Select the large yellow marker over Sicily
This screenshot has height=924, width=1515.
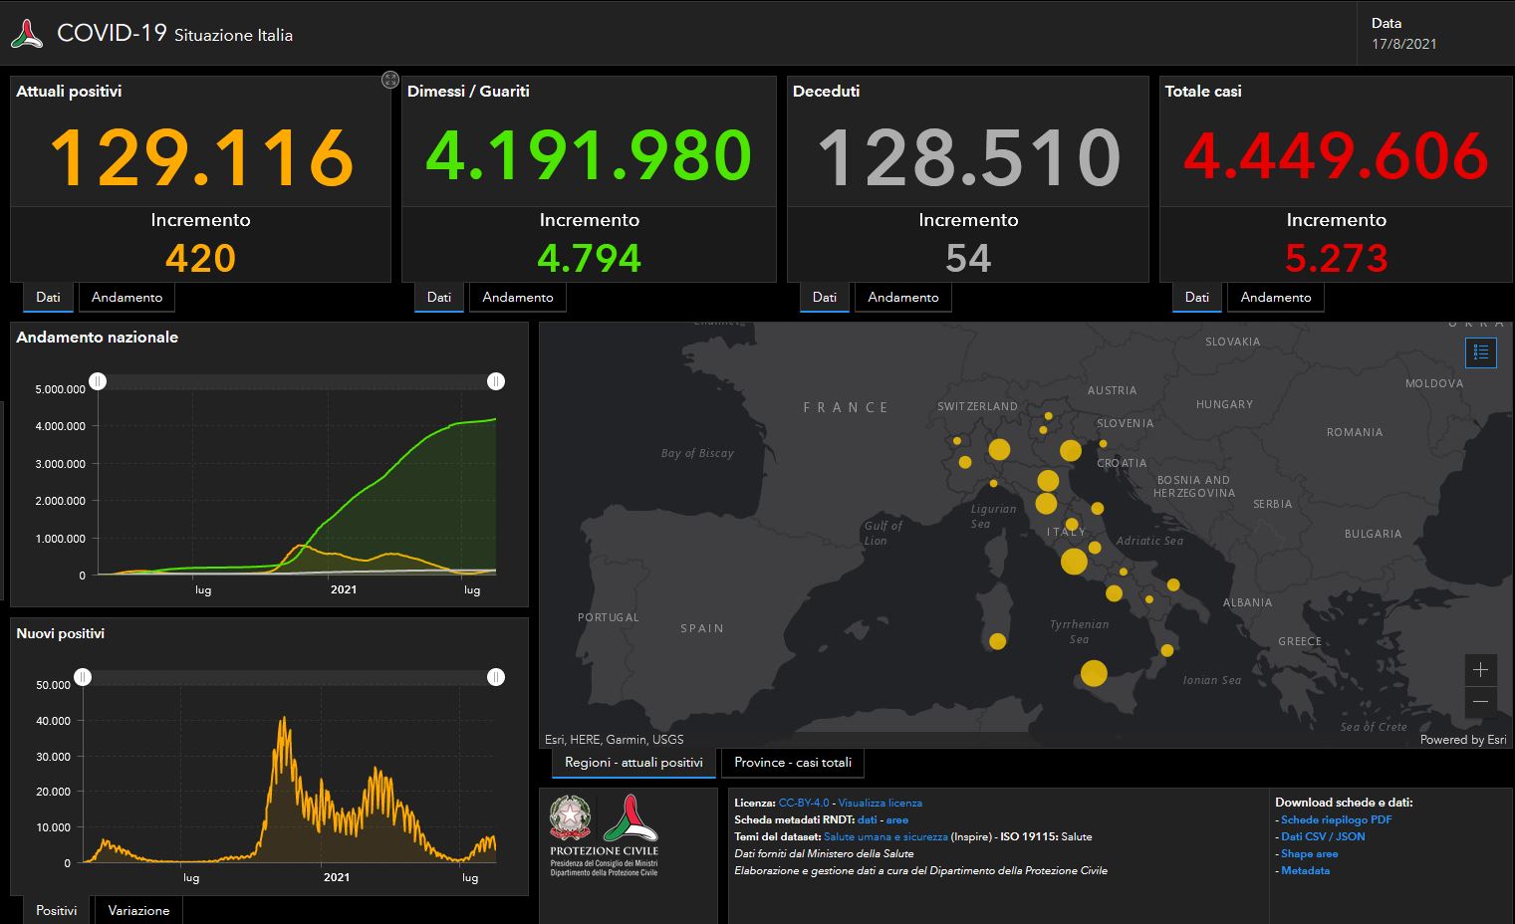point(1094,674)
